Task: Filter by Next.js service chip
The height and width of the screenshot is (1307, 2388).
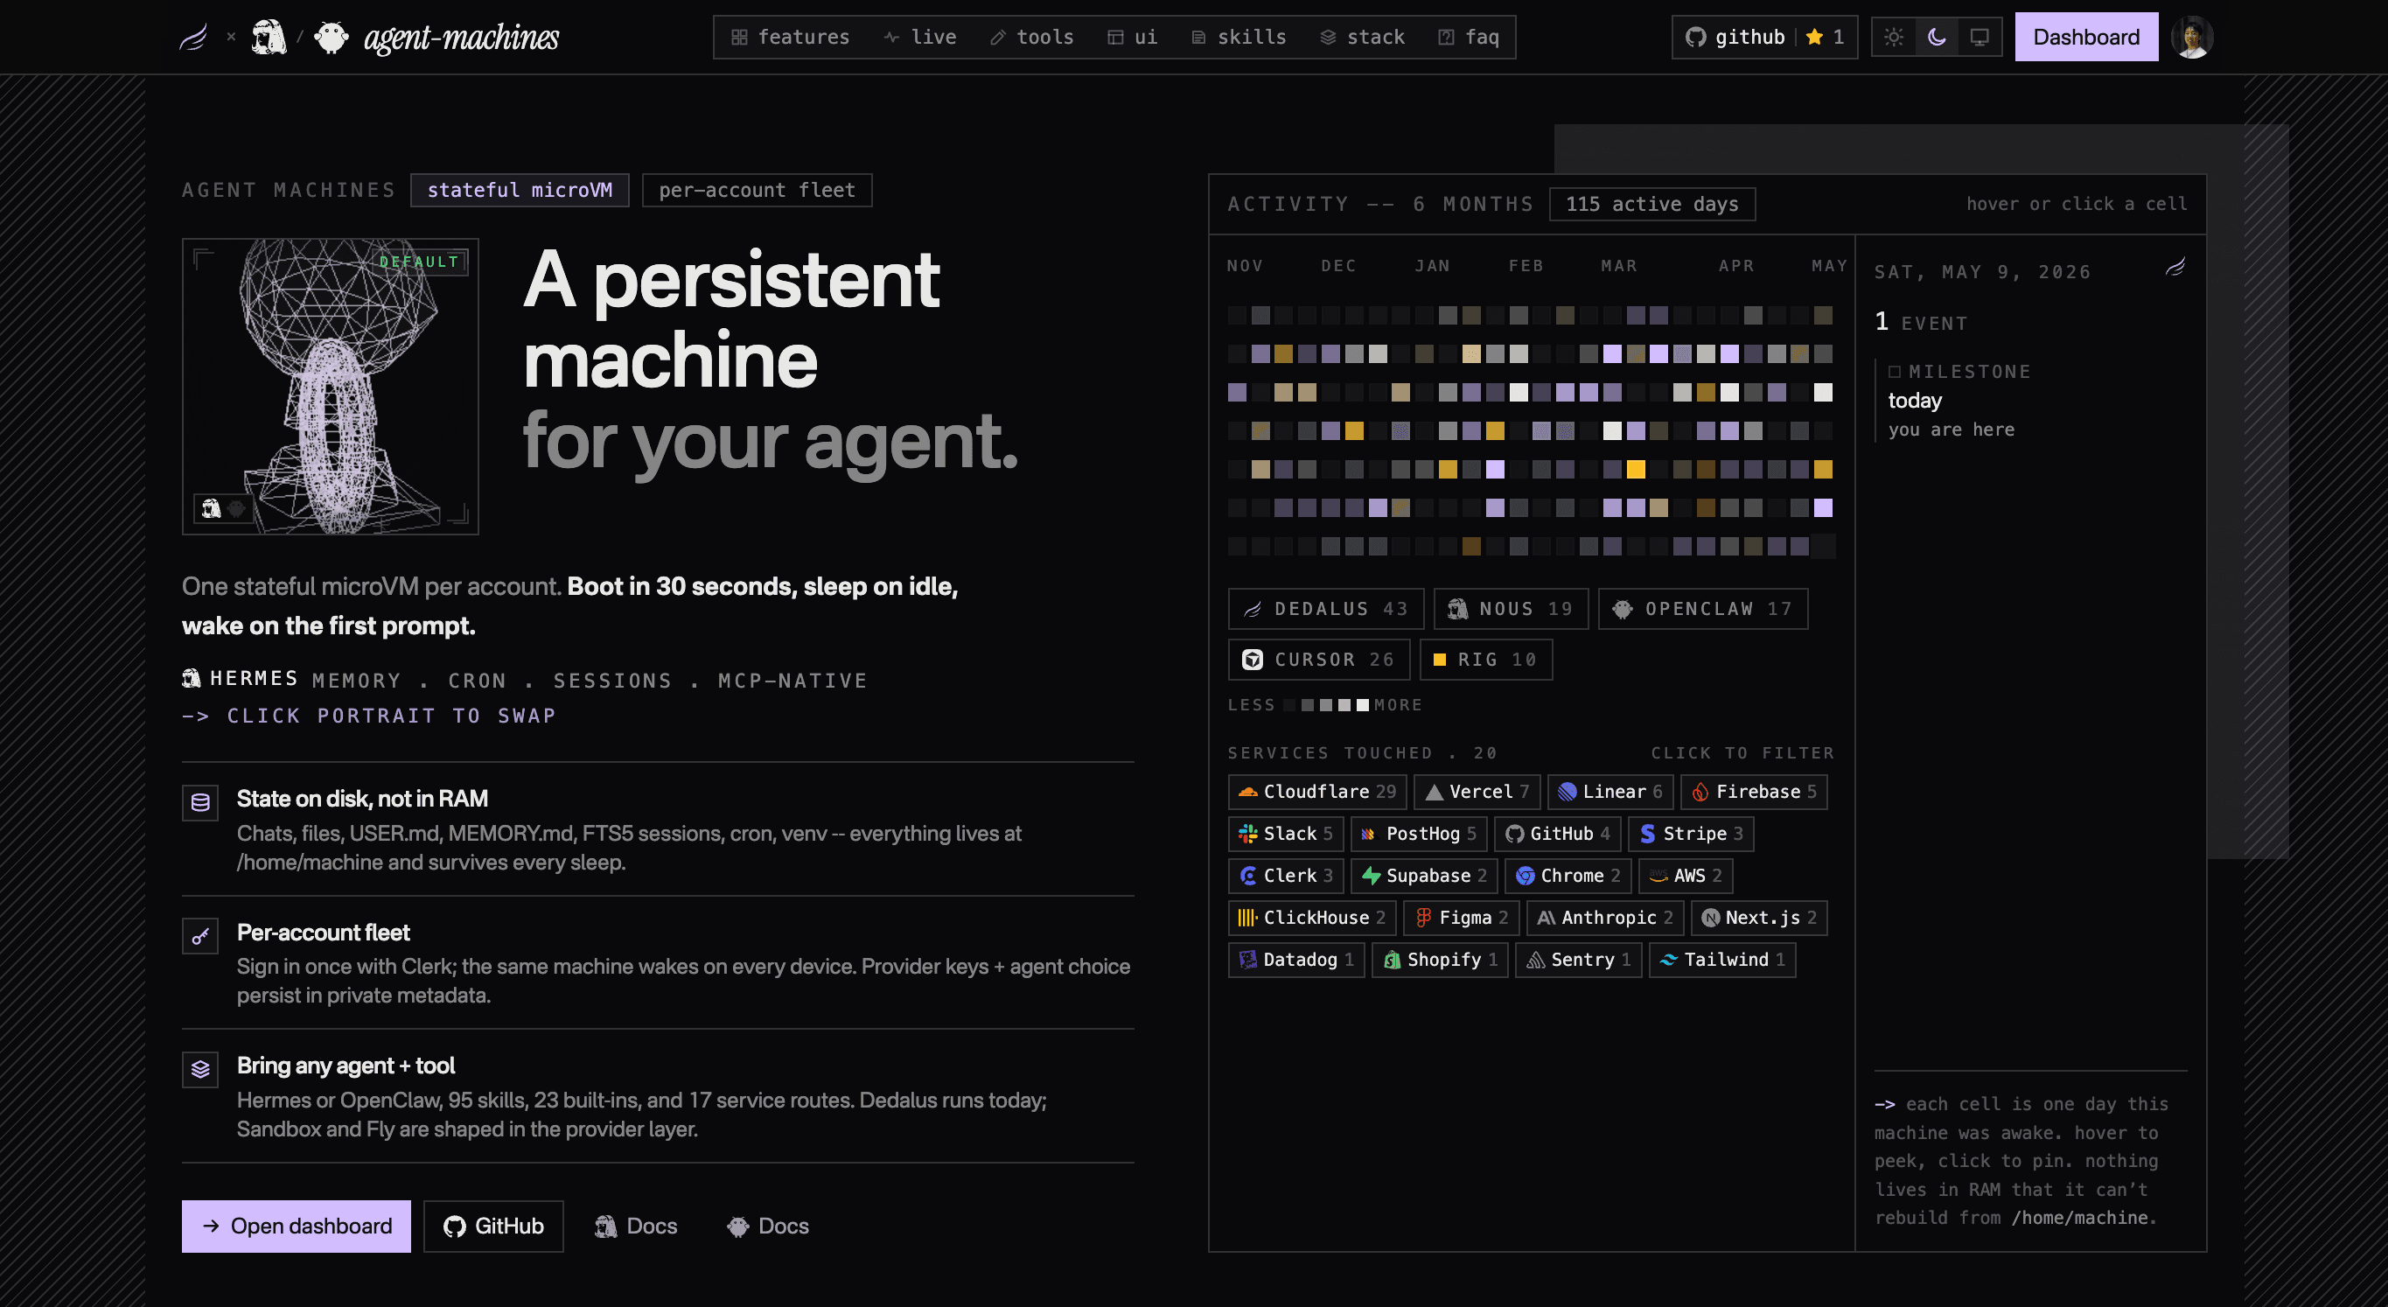Action: coord(1759,917)
